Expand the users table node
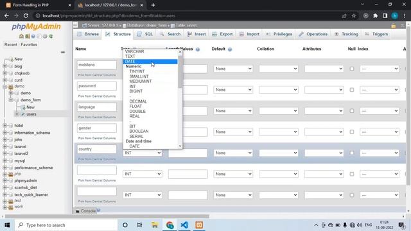Viewport: 411px width, 231px height. [17, 114]
